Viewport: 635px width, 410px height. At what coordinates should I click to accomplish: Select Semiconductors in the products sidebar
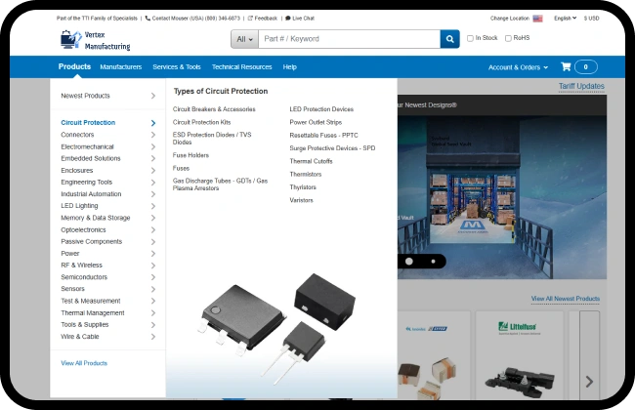(84, 276)
